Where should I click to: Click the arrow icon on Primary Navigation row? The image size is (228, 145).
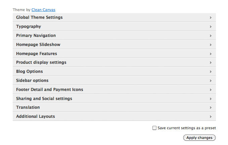coord(211,36)
